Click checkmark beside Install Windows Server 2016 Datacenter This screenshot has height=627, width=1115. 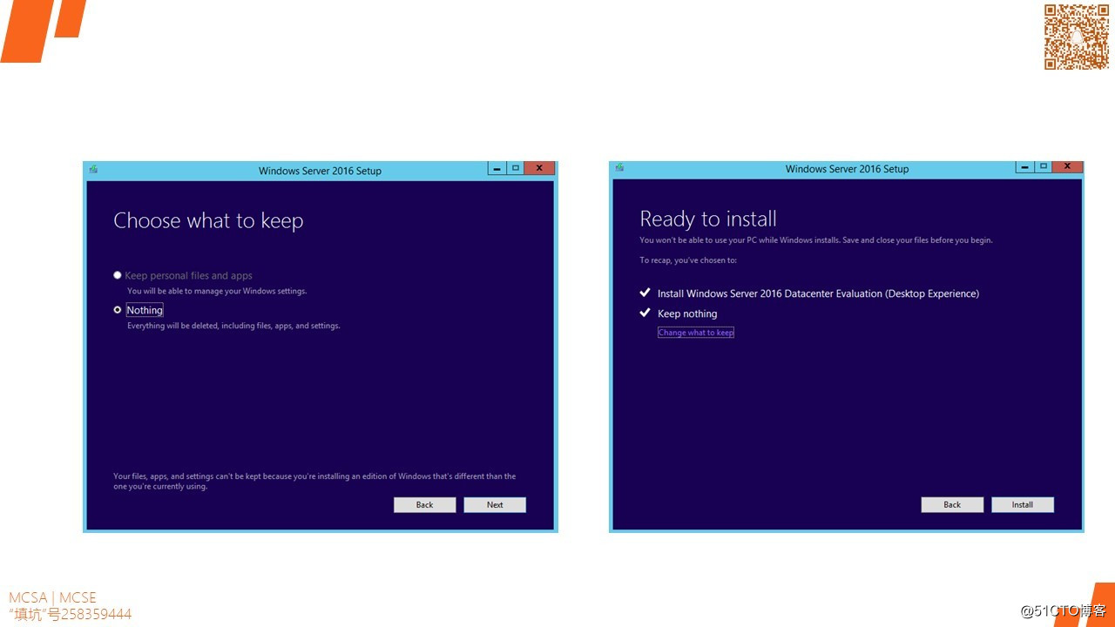[645, 293]
